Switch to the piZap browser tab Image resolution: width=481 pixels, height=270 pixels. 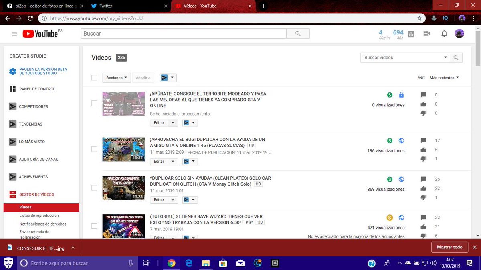tap(44, 6)
